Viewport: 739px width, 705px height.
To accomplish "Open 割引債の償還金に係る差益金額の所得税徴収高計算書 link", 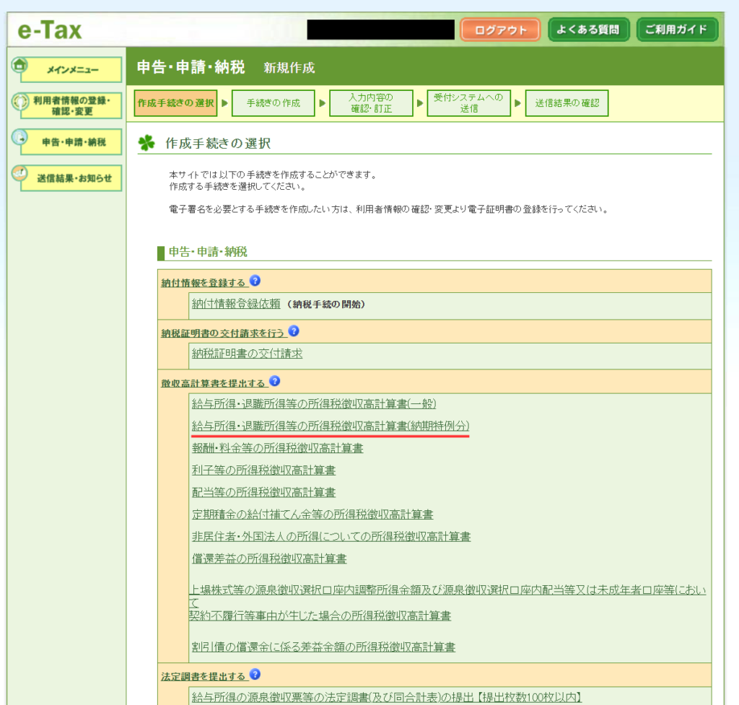I will (x=323, y=647).
